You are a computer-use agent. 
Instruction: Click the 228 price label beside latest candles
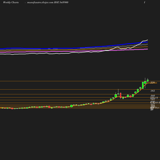click(153, 83)
